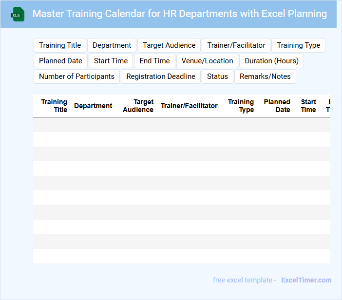This screenshot has width=342, height=300.
Task: Click the Target Audience tag
Action: coord(169,45)
